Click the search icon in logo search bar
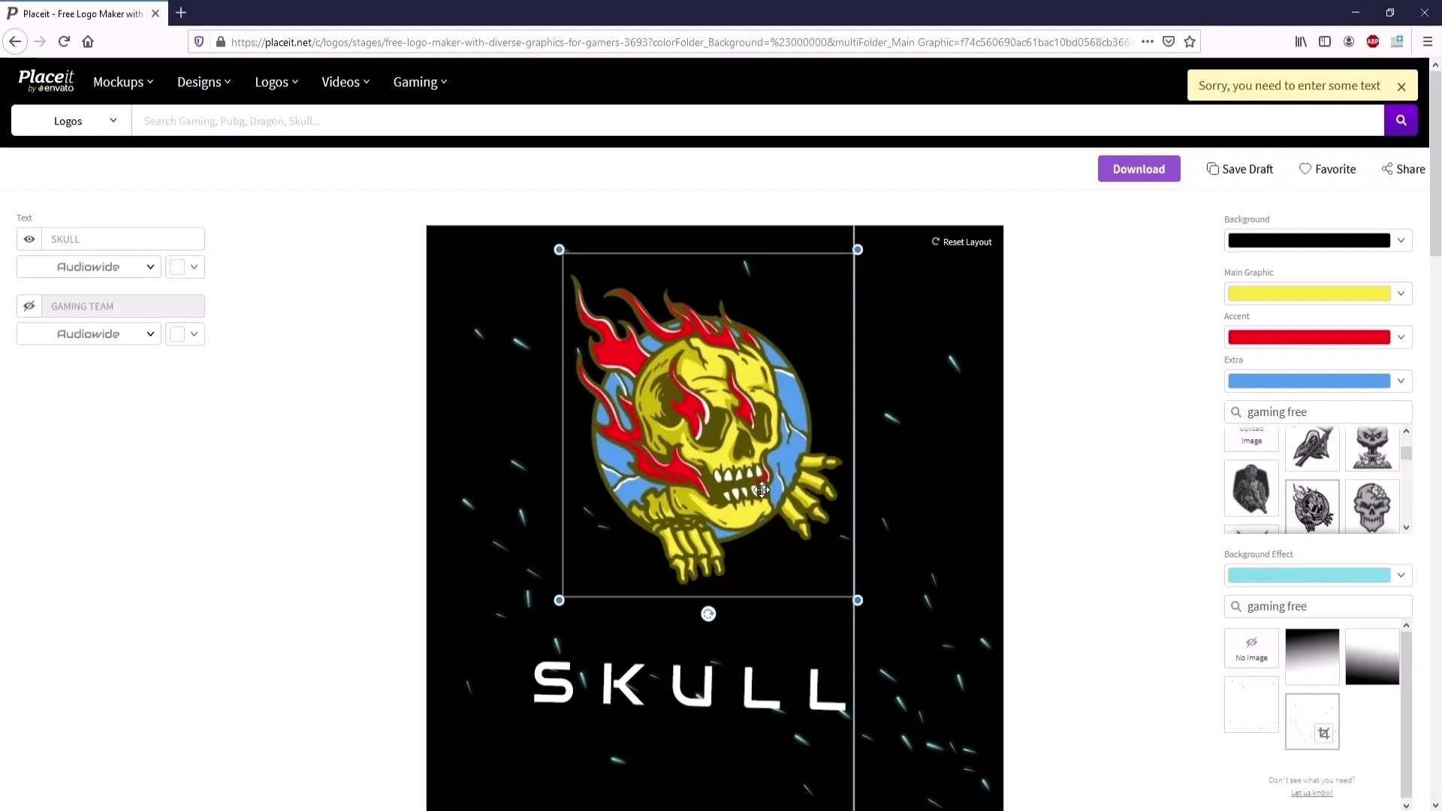The image size is (1442, 811). [x=1401, y=120]
